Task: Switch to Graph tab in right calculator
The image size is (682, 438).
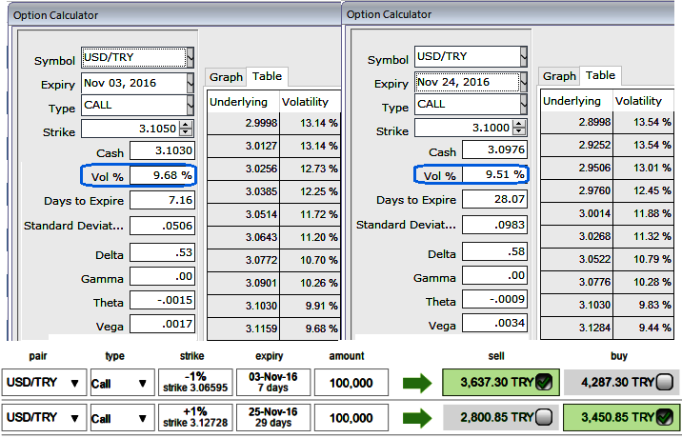Action: click(x=559, y=77)
